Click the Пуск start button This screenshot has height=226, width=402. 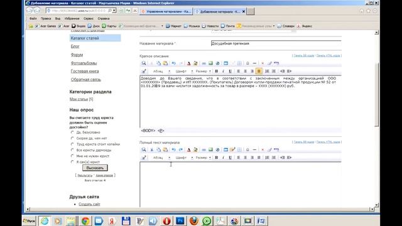(x=30, y=221)
